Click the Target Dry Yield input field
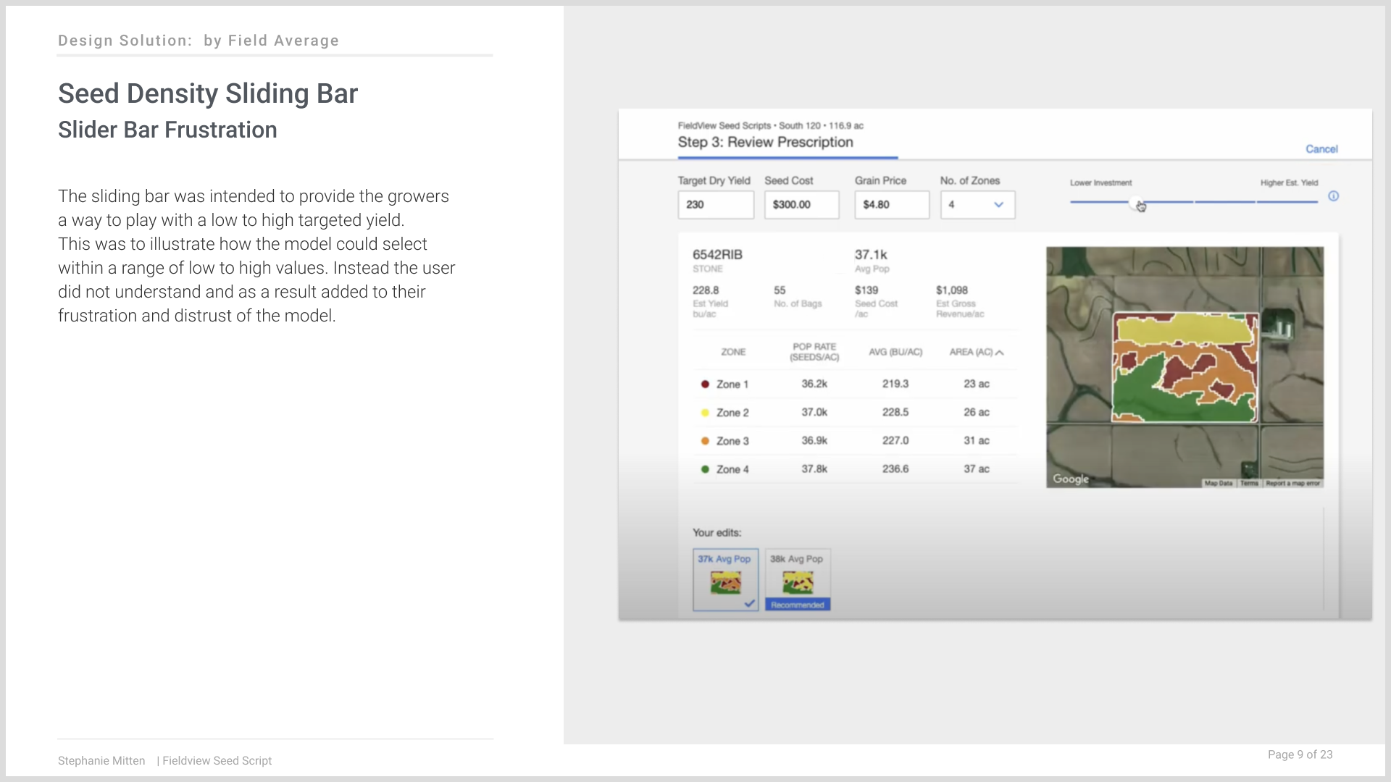Screen dimensions: 1391x782 pos(716,205)
